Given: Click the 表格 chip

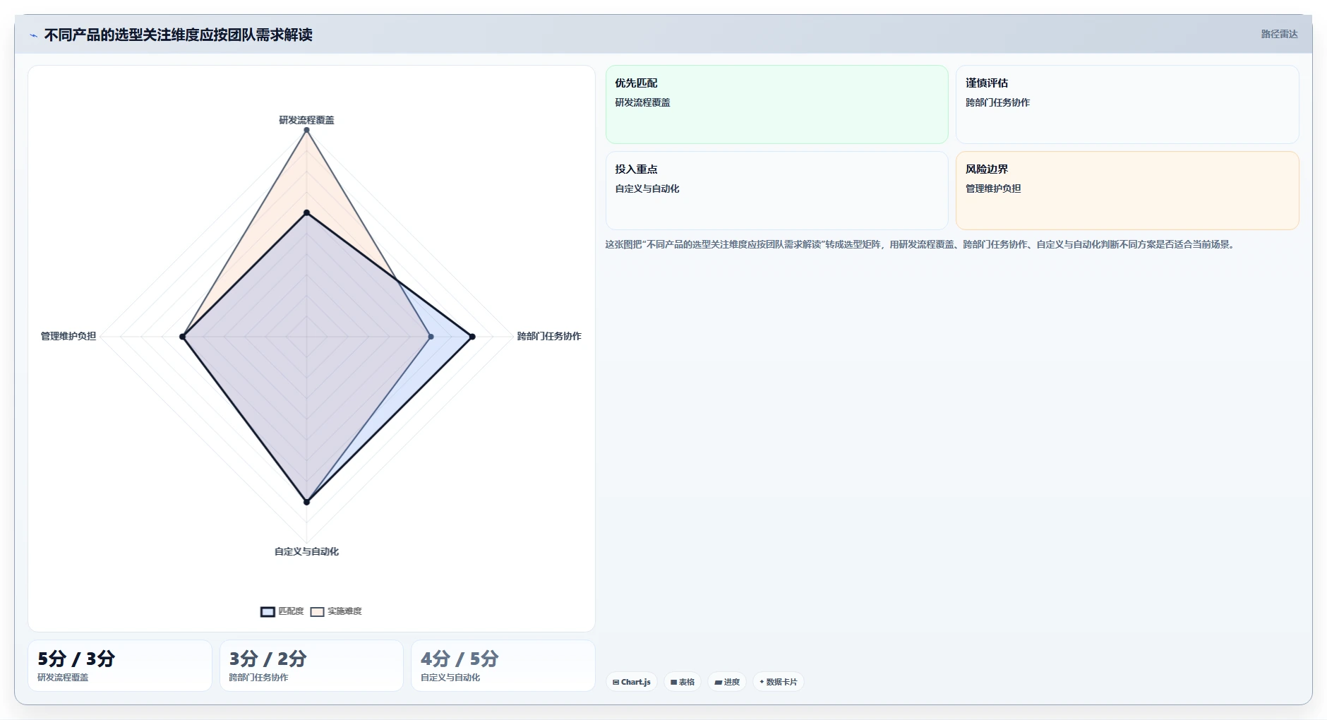Looking at the screenshot, I should click(683, 682).
